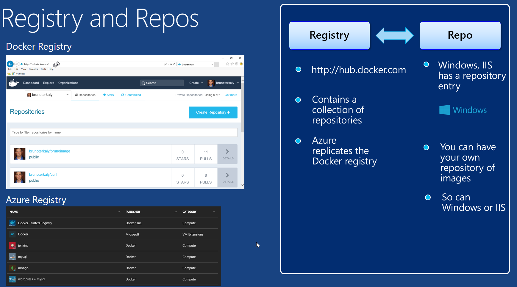517x287 pixels.
Task: Click the avatar thumbnail beside brunoterkaly/brunoimage
Action: tap(20, 154)
